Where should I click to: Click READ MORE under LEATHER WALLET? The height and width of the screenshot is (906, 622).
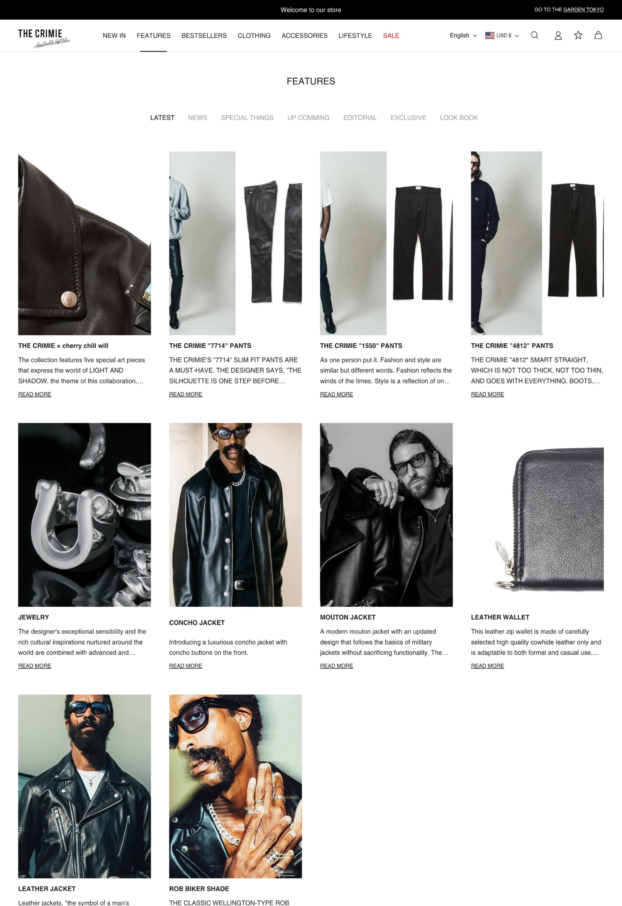(x=487, y=666)
